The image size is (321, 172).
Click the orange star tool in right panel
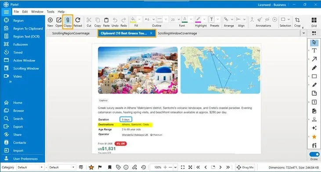tap(314, 136)
